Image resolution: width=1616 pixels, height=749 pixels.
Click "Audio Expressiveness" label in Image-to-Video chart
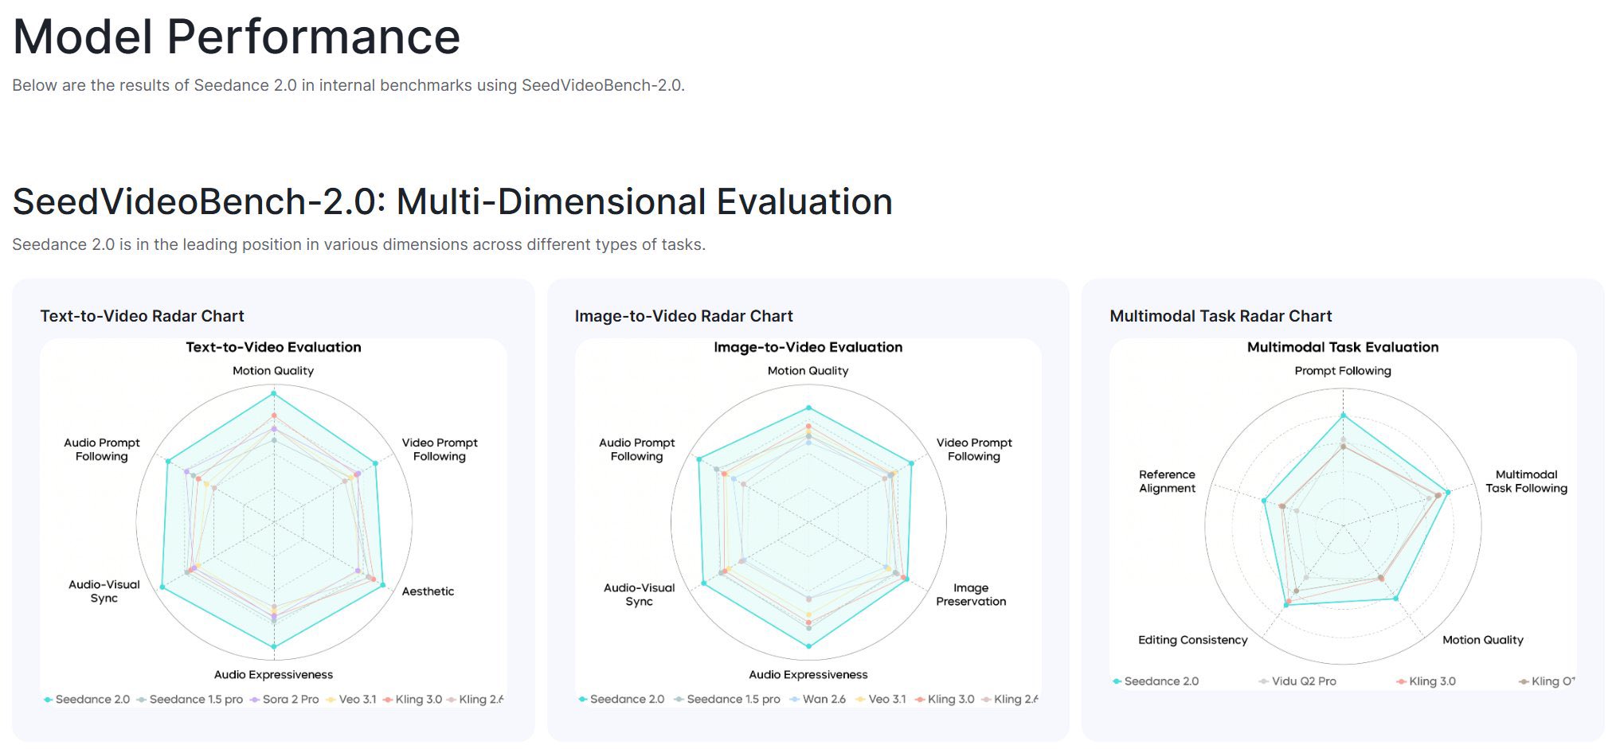click(x=808, y=675)
